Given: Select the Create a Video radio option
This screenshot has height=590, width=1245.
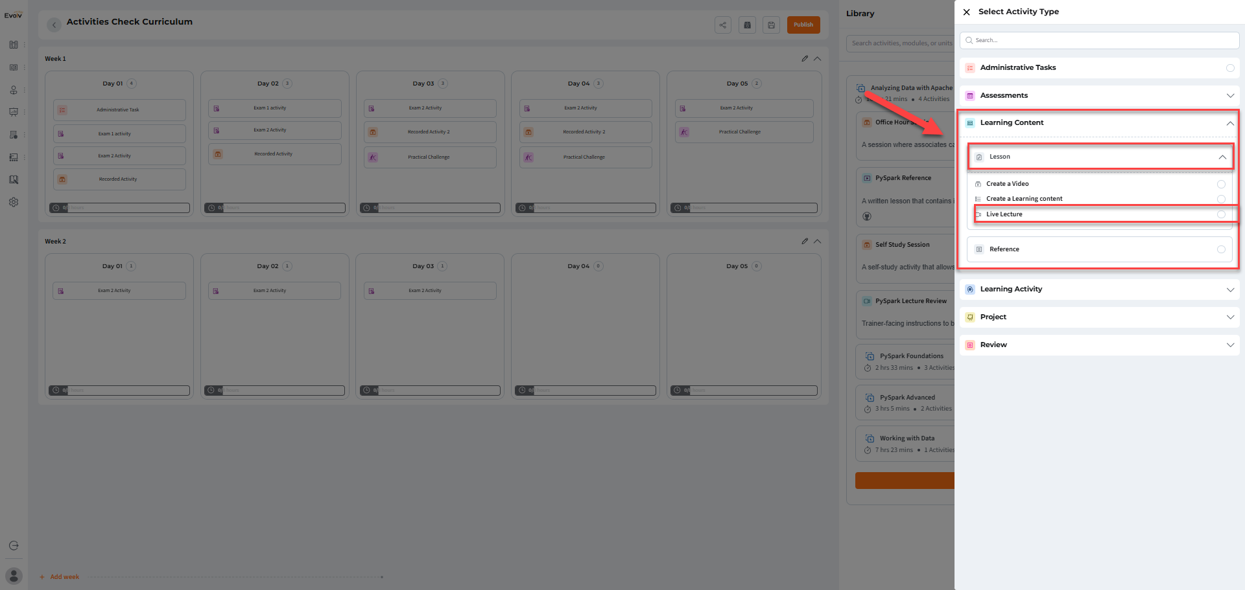Looking at the screenshot, I should point(1221,184).
